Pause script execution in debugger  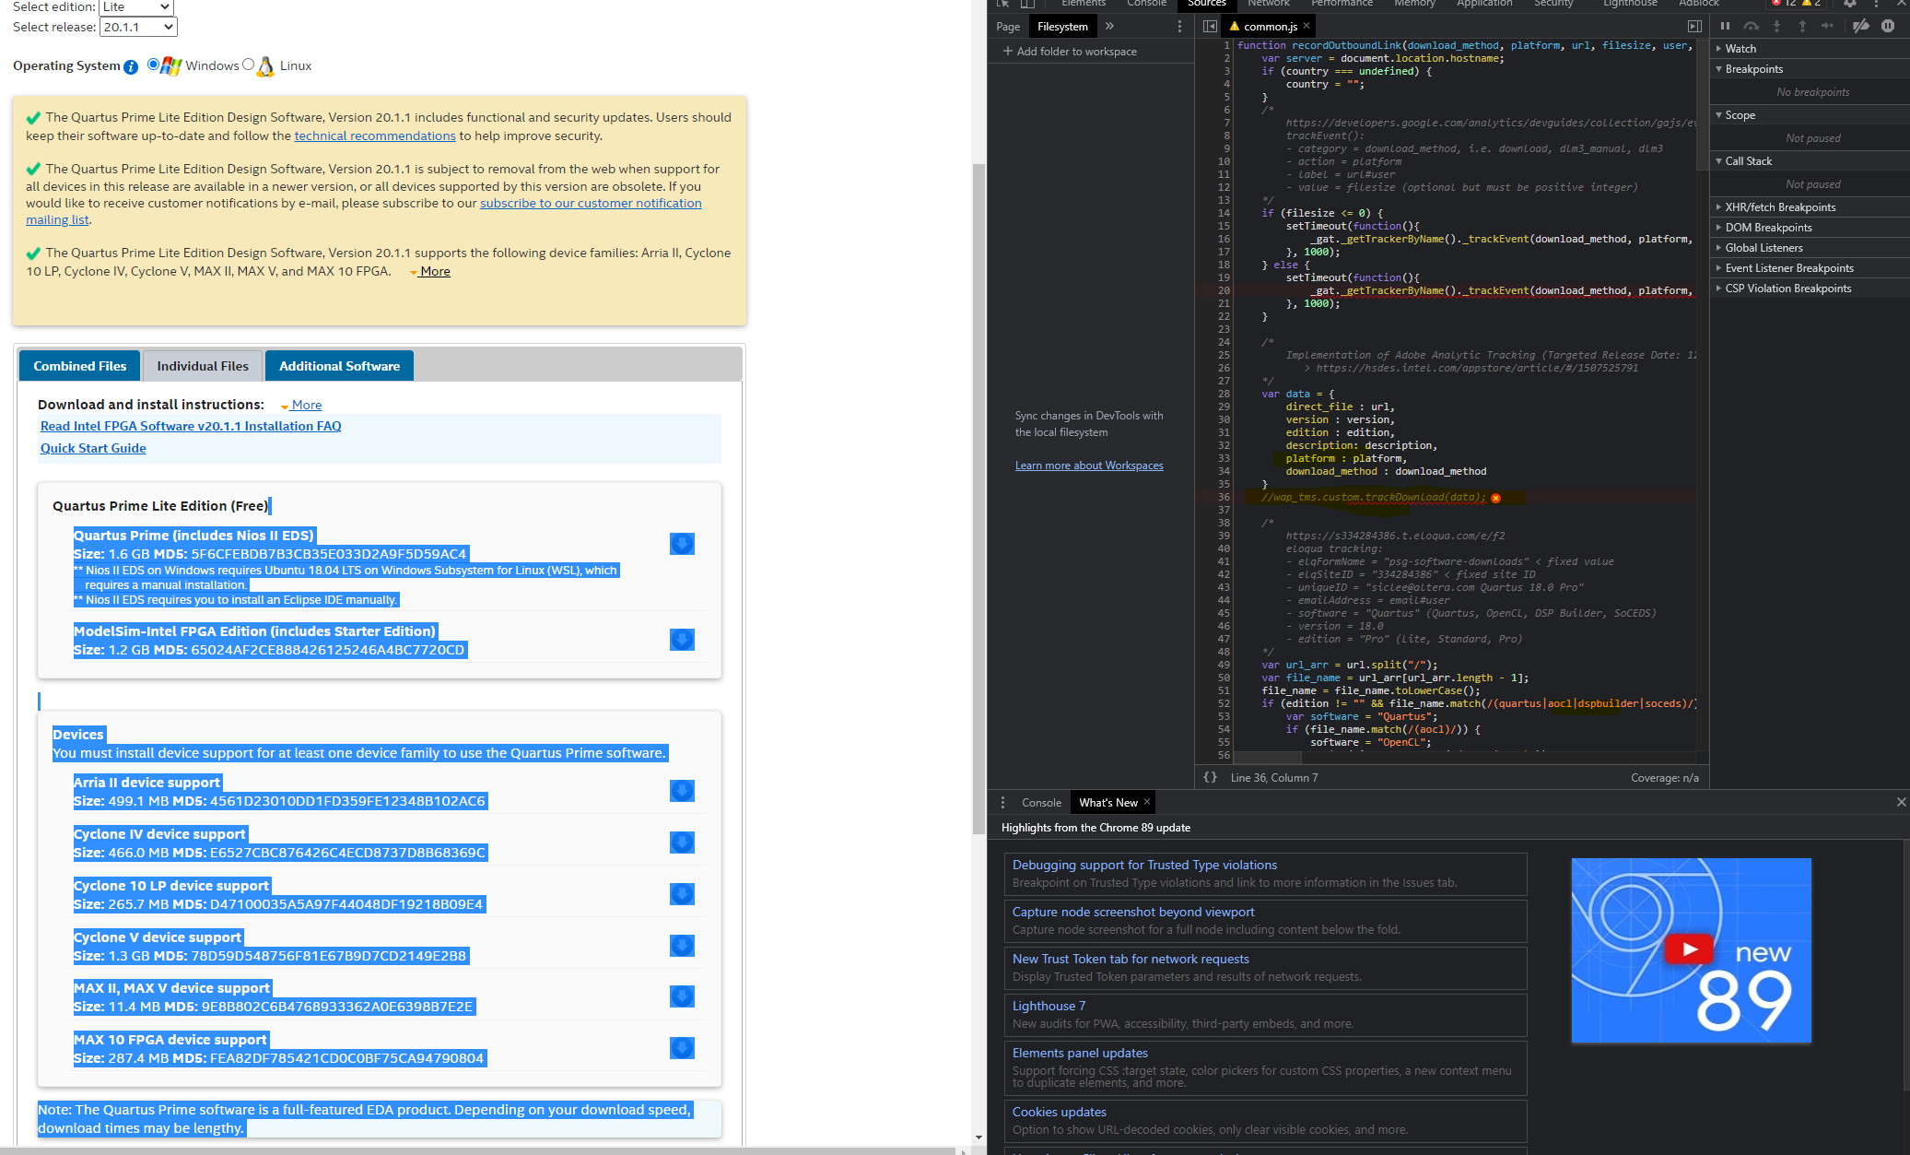[1726, 26]
